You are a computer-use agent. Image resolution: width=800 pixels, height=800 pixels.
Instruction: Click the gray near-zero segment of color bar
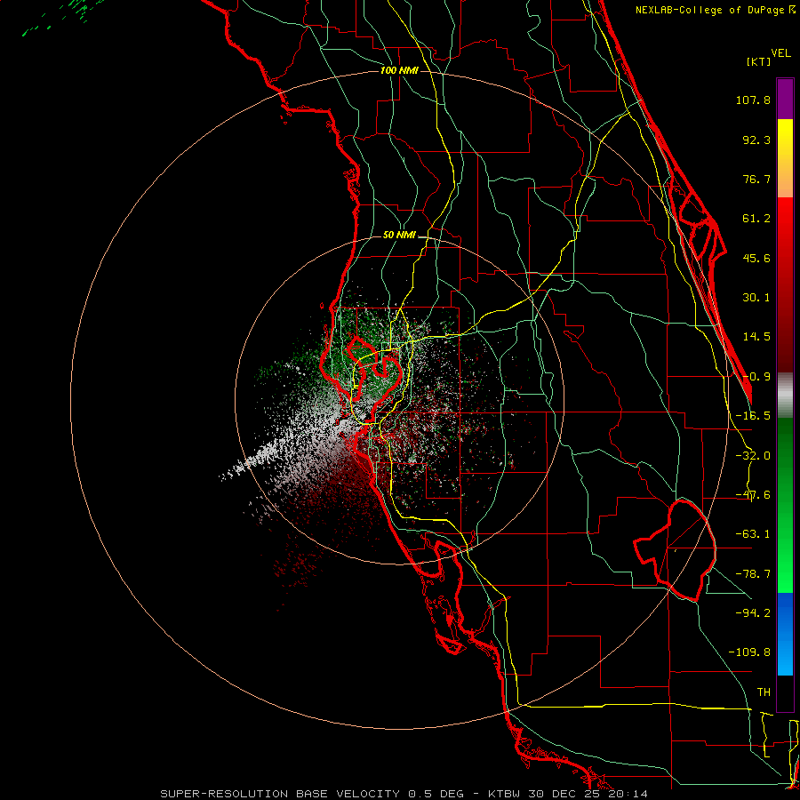click(x=785, y=396)
